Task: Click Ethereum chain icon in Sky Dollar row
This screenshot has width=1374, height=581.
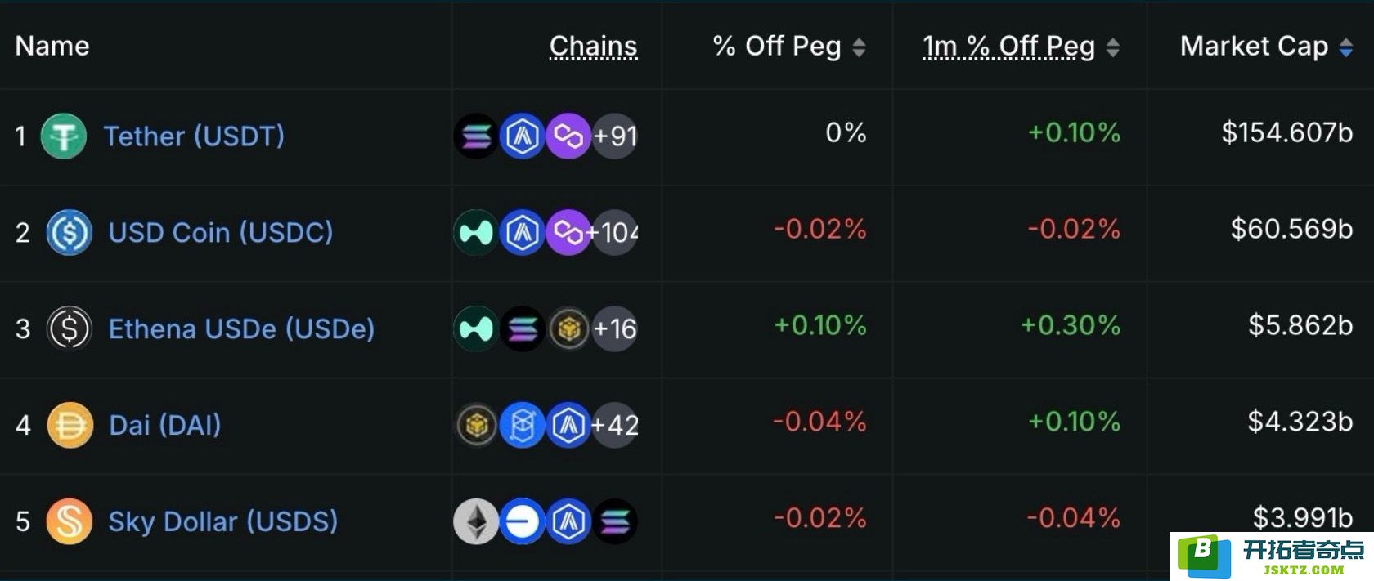Action: click(476, 521)
